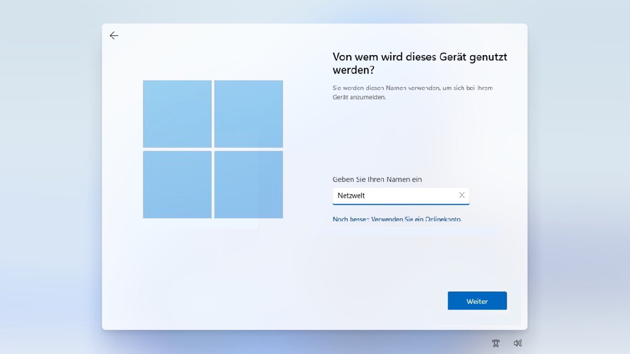Click the 'Sie werden diesen Namen verwenden' text
The height and width of the screenshot is (354, 630).
pyautogui.click(x=412, y=88)
